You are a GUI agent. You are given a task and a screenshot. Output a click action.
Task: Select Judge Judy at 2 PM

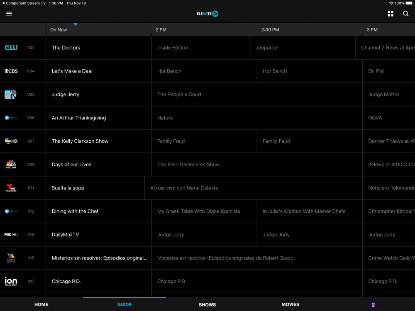[x=204, y=235]
